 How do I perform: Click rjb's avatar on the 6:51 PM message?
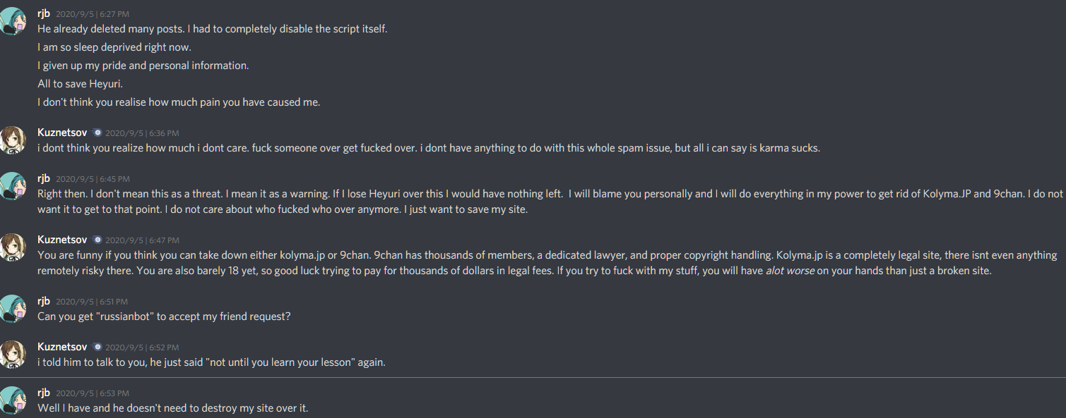[x=13, y=308]
